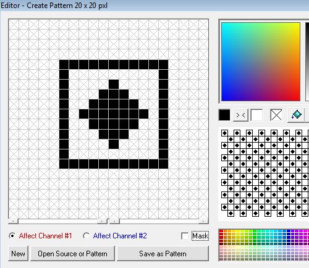Click the swap colors arrows button
This screenshot has width=309, height=268.
coord(240,115)
